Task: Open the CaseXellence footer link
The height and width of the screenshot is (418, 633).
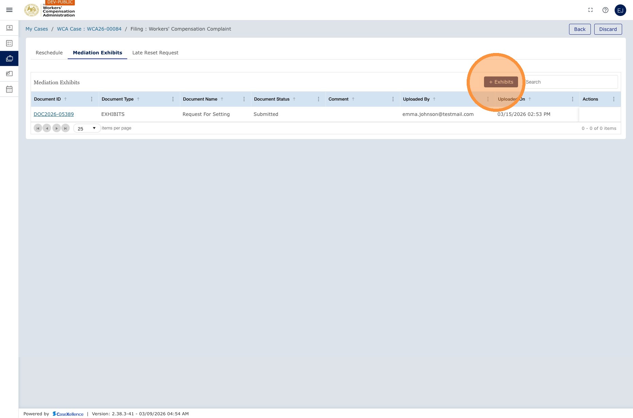Action: [x=68, y=414]
